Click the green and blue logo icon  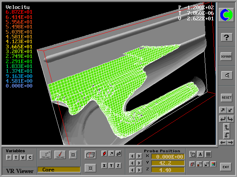226,15
